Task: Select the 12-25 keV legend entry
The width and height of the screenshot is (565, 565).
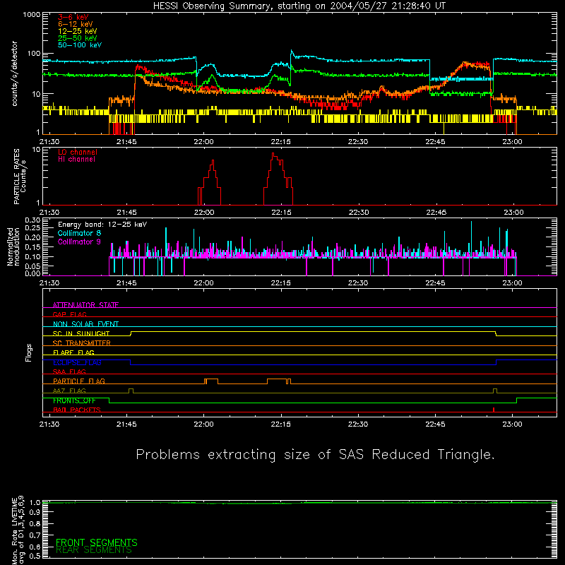Action: (78, 31)
